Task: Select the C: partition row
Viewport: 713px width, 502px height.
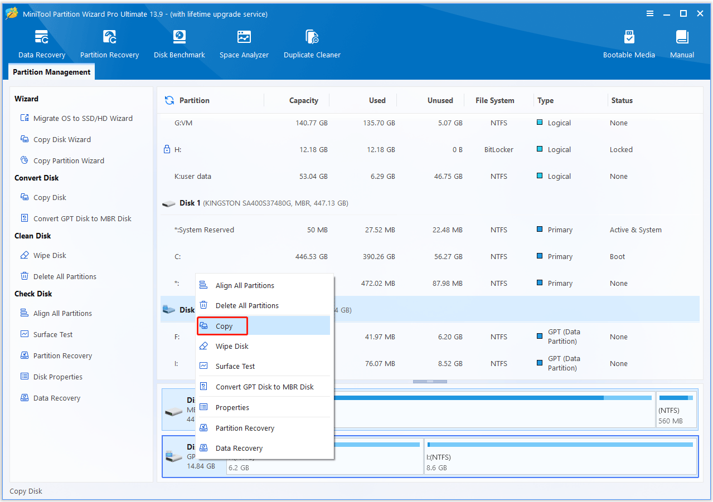Action: (430, 256)
